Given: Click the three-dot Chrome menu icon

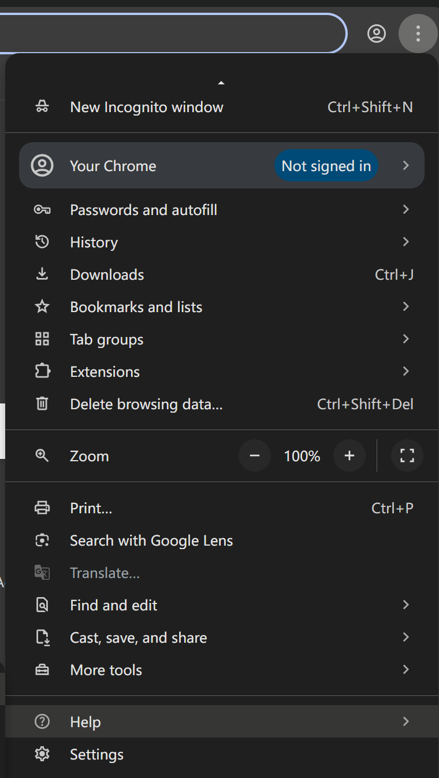Looking at the screenshot, I should pyautogui.click(x=418, y=34).
